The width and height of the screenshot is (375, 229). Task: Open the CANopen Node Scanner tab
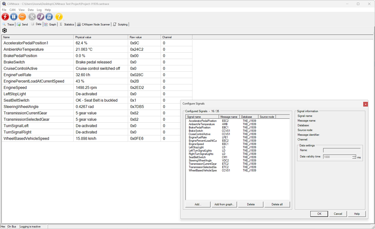tap(93, 24)
